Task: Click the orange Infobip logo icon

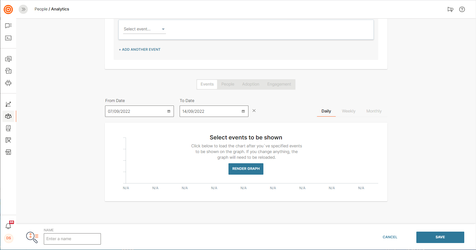Action: (8, 10)
